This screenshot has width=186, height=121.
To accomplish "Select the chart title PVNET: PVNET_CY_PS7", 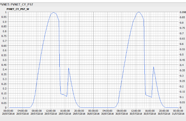I will coord(16,5).
